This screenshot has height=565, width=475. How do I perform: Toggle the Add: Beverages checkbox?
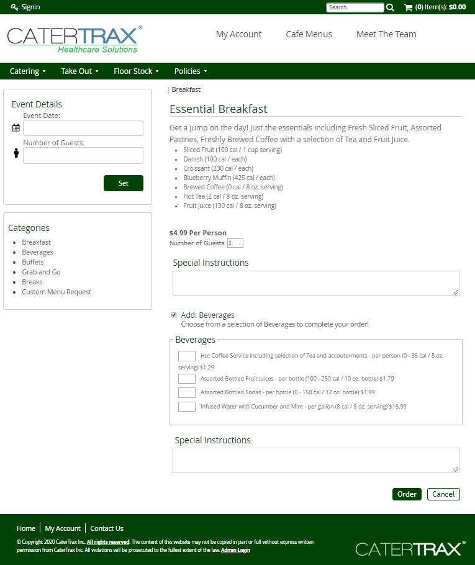pos(174,315)
